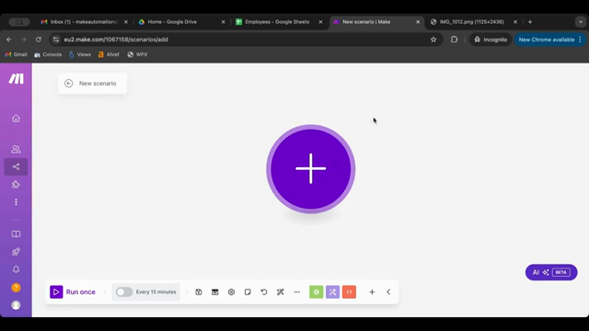Open the purple Flow control icon

[333, 292]
